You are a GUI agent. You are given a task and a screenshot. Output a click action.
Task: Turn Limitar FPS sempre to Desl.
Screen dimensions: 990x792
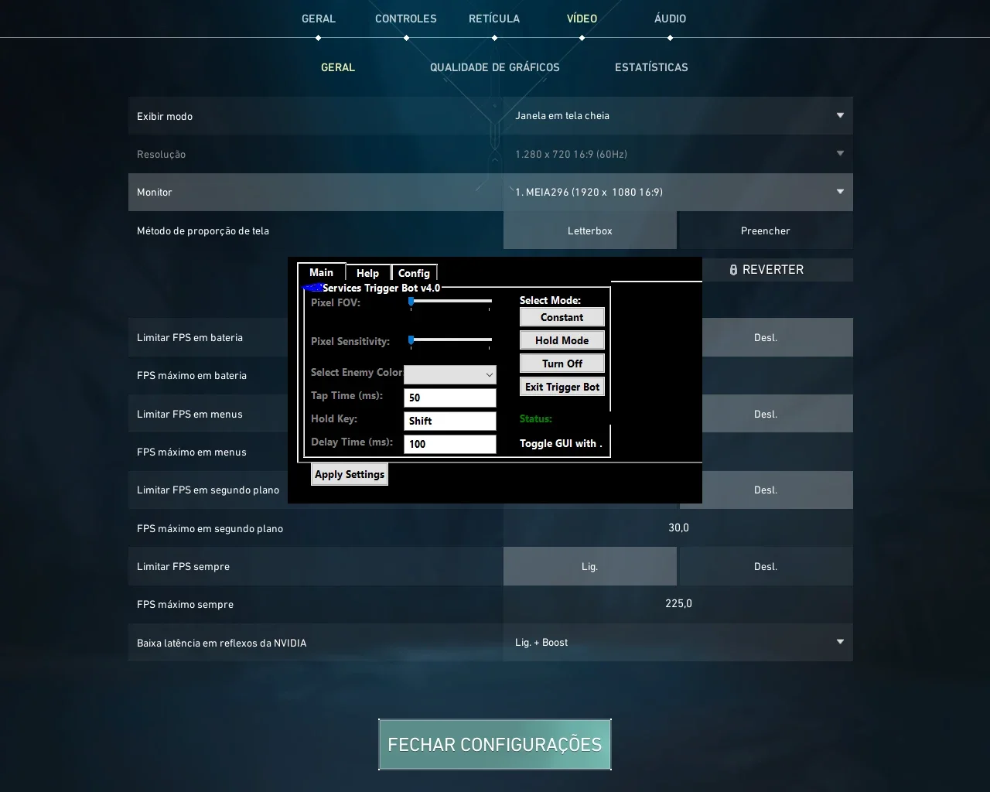766,566
